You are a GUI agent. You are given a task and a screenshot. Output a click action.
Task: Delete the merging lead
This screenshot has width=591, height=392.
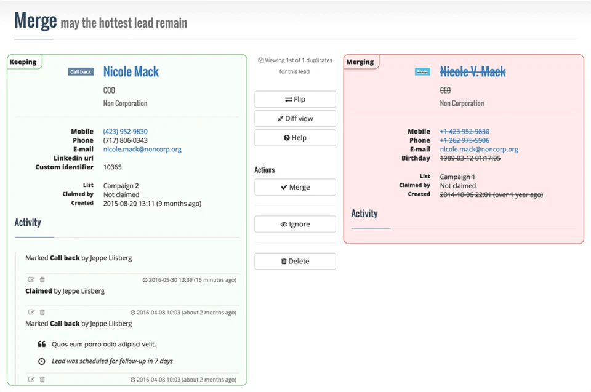click(x=295, y=261)
